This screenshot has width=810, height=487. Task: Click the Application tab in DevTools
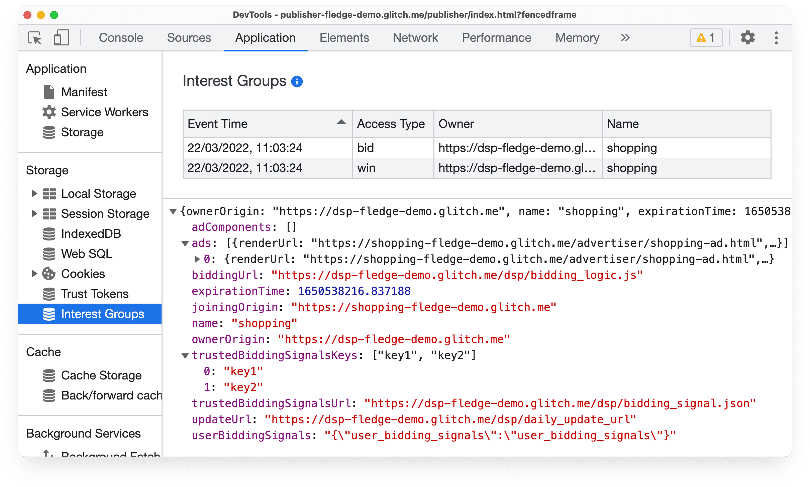pyautogui.click(x=265, y=37)
